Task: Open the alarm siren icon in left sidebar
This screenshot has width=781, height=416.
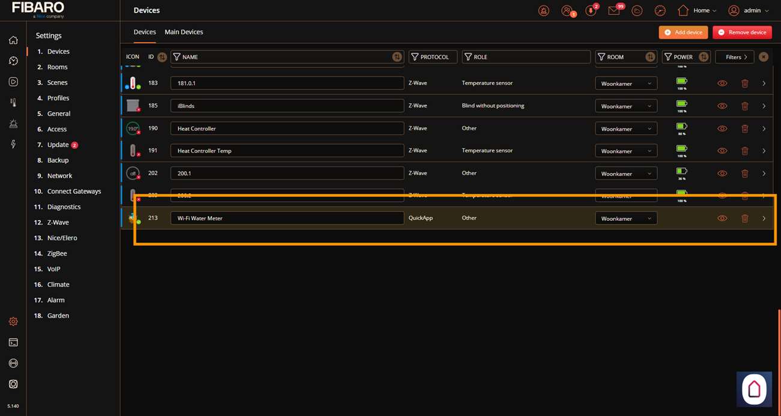Action: point(13,124)
